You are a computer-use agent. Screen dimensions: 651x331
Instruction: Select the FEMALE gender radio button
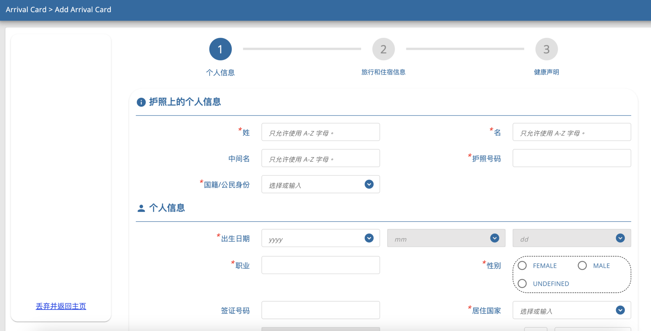point(522,265)
